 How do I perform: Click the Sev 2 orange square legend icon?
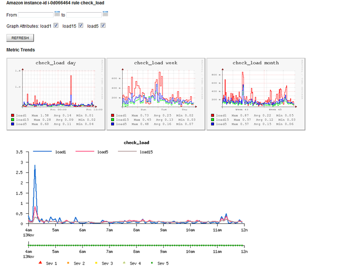(68, 263)
